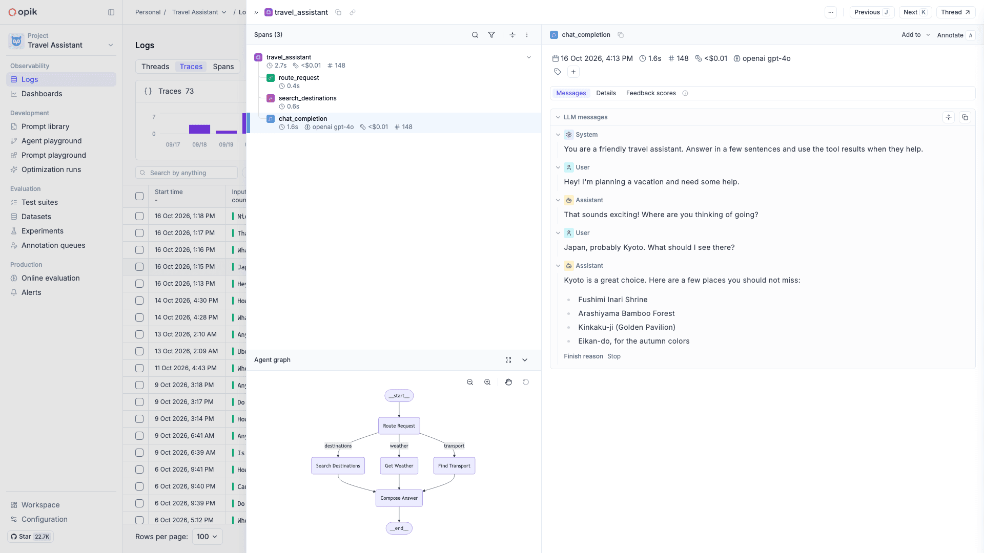The image size is (984, 553).
Task: Copy the travel_assistant trace name
Action: click(x=338, y=12)
